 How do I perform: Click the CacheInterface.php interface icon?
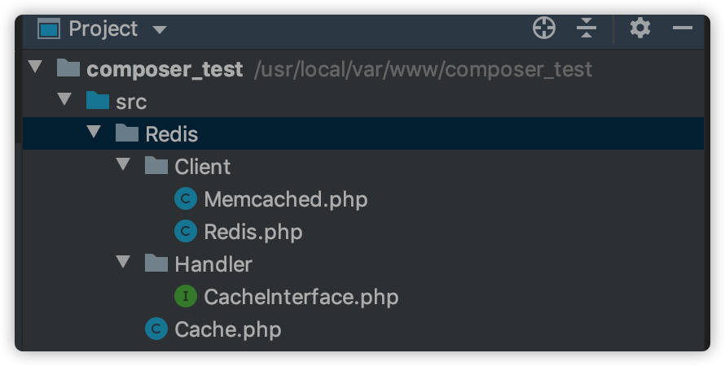186,297
